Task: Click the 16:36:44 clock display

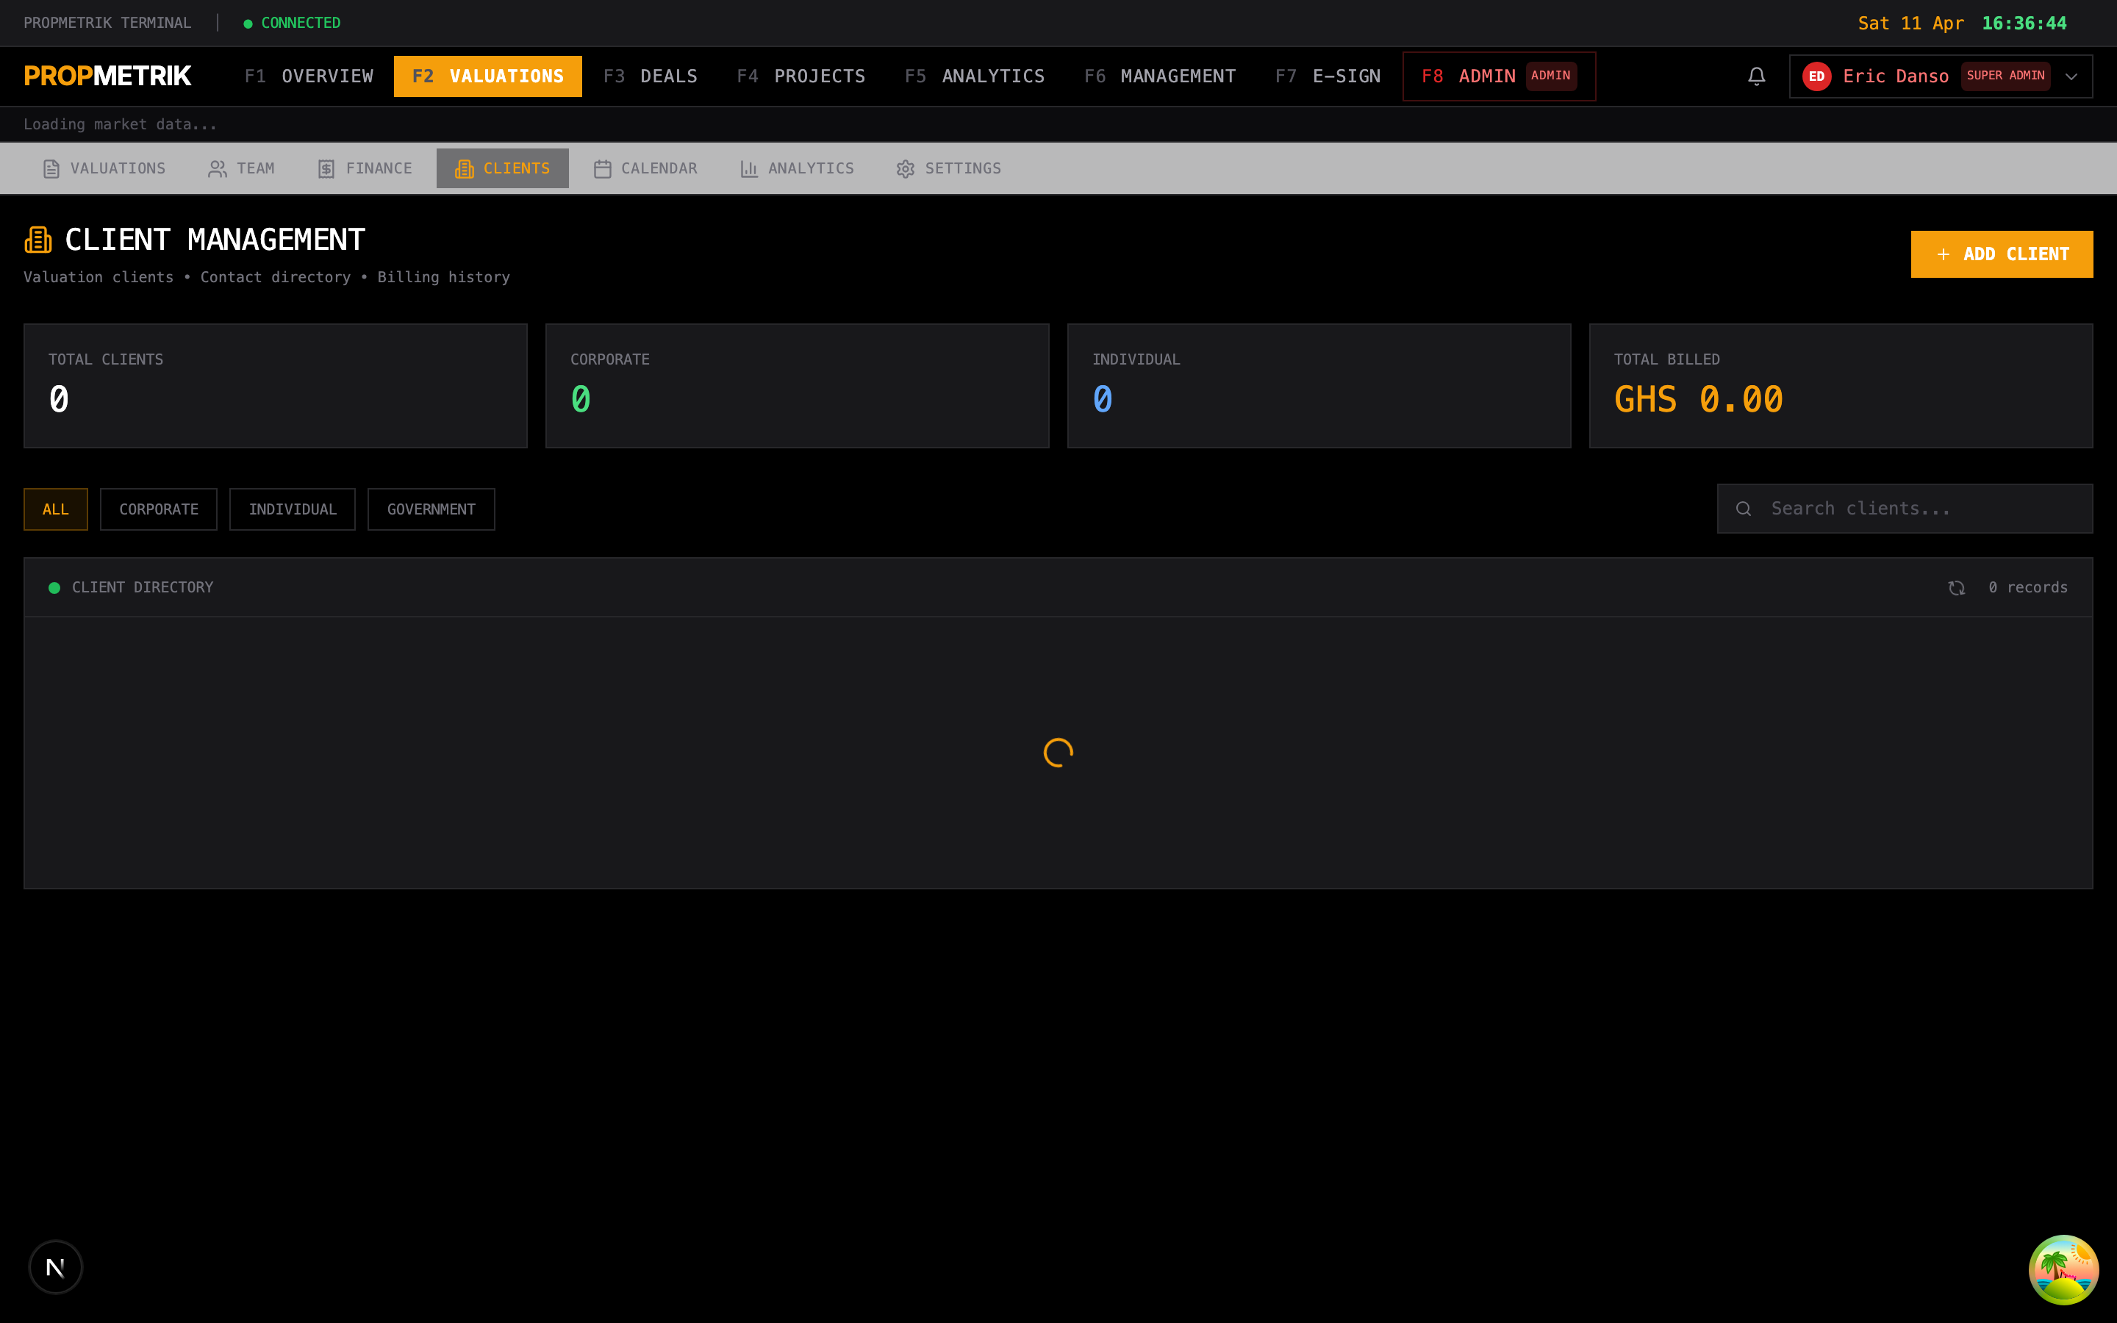Action: coord(2024,24)
